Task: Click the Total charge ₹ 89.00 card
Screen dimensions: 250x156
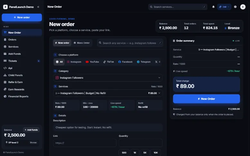Action: 207,84
